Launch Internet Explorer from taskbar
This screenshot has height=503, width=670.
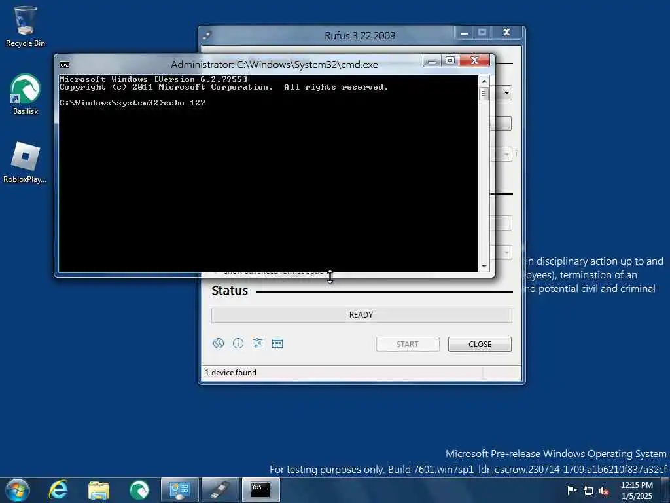coord(58,490)
